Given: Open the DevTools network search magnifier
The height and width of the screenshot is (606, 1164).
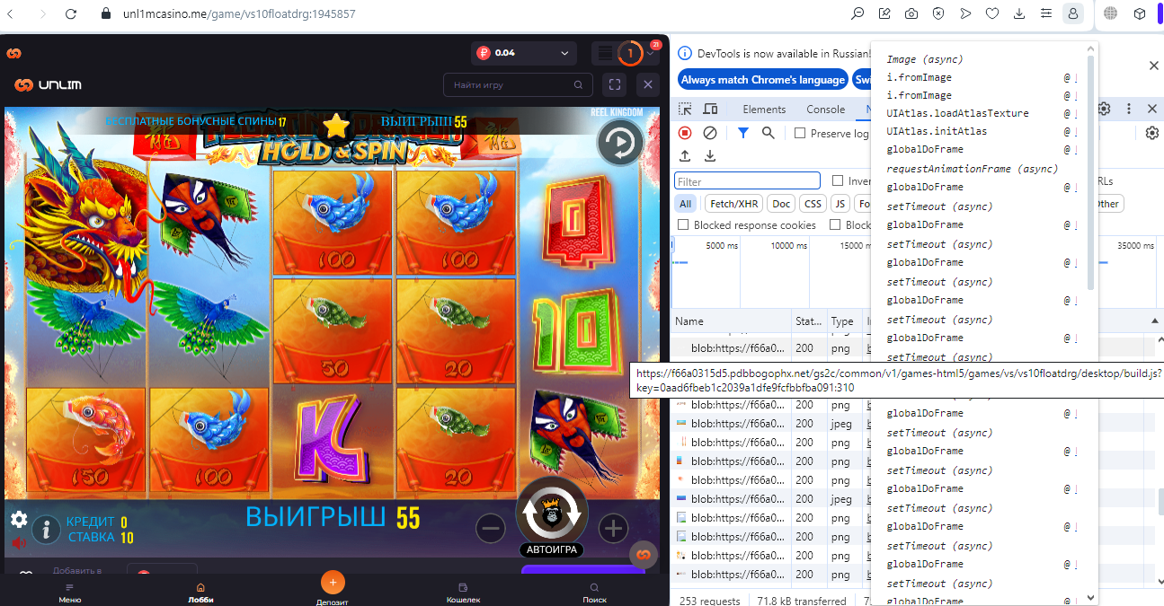Looking at the screenshot, I should coord(769,133).
